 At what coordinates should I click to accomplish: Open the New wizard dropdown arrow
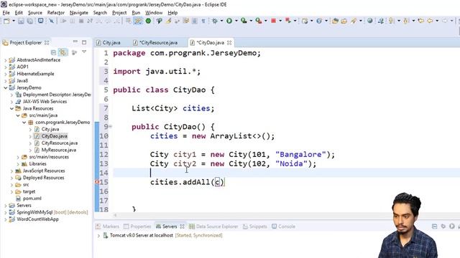(x=14, y=21)
